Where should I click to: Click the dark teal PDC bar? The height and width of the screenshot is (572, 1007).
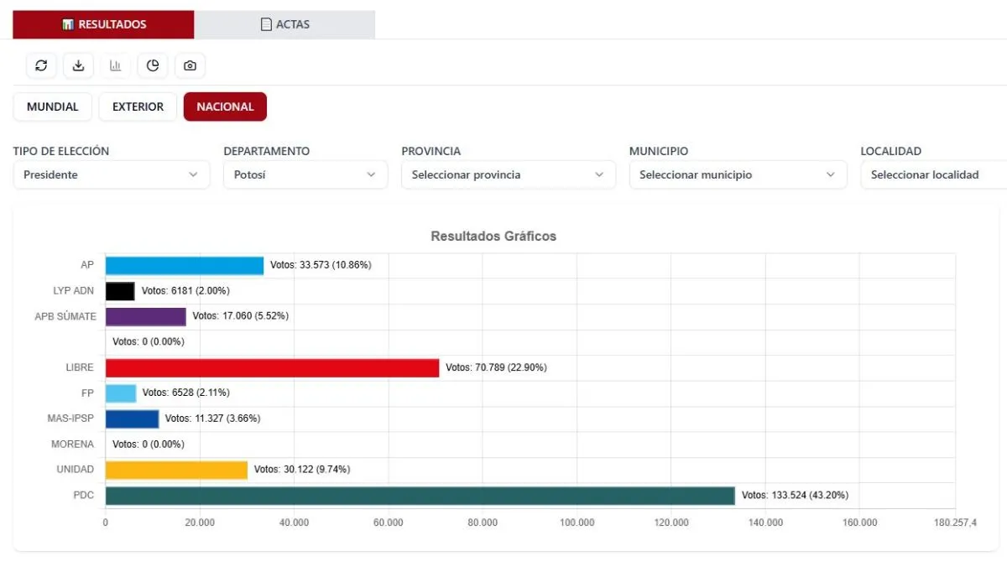(420, 496)
